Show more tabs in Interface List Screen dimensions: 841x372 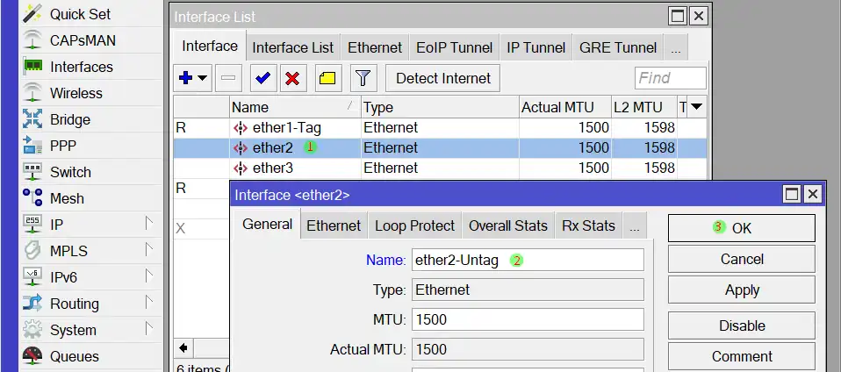[674, 47]
